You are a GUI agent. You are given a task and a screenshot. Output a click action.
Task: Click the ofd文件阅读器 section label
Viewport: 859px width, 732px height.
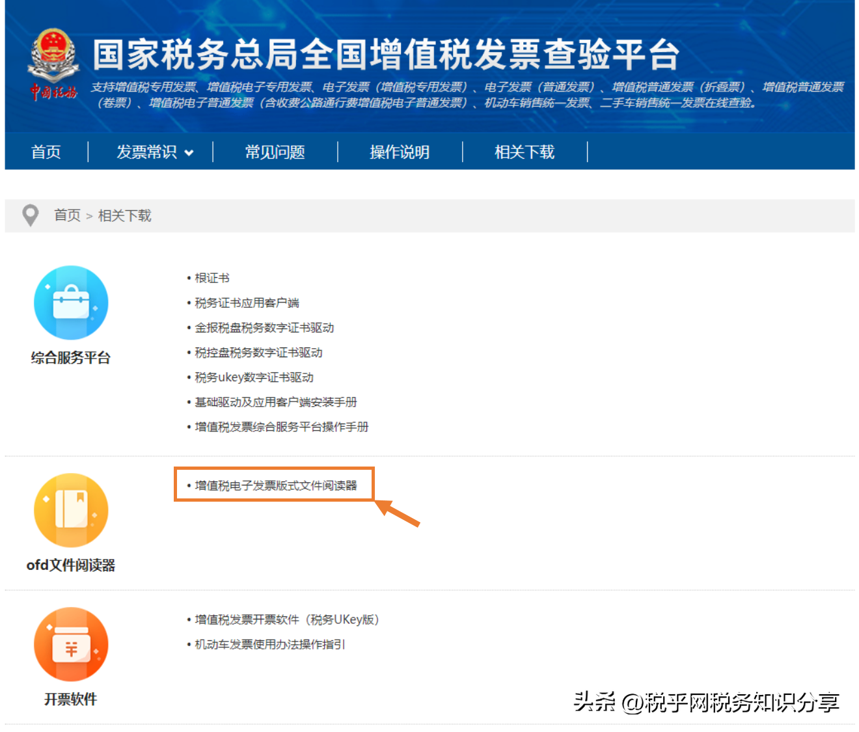coord(71,565)
